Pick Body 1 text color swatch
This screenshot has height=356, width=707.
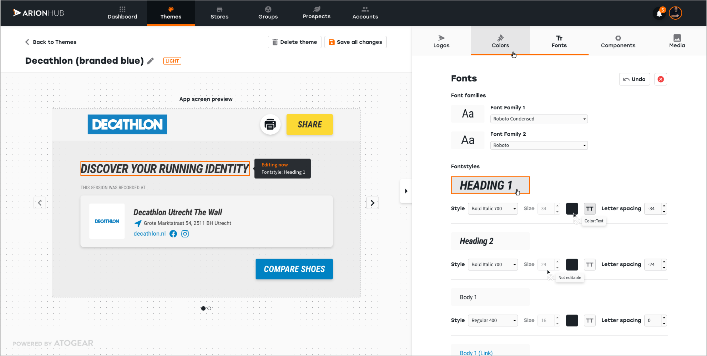[x=572, y=320]
